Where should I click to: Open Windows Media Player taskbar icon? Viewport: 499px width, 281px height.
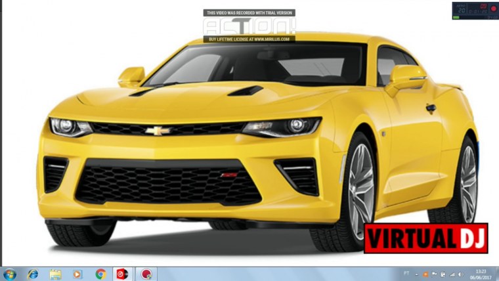78,274
